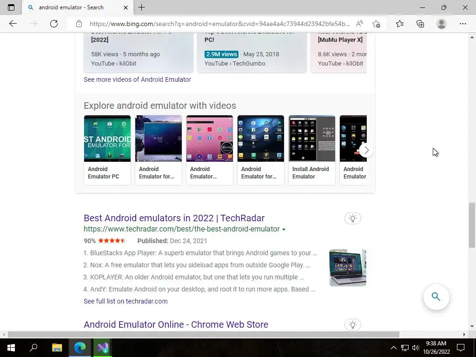Screen dimensions: 476x357
Task: Open See full list on techradar.com
Action: coord(126,301)
